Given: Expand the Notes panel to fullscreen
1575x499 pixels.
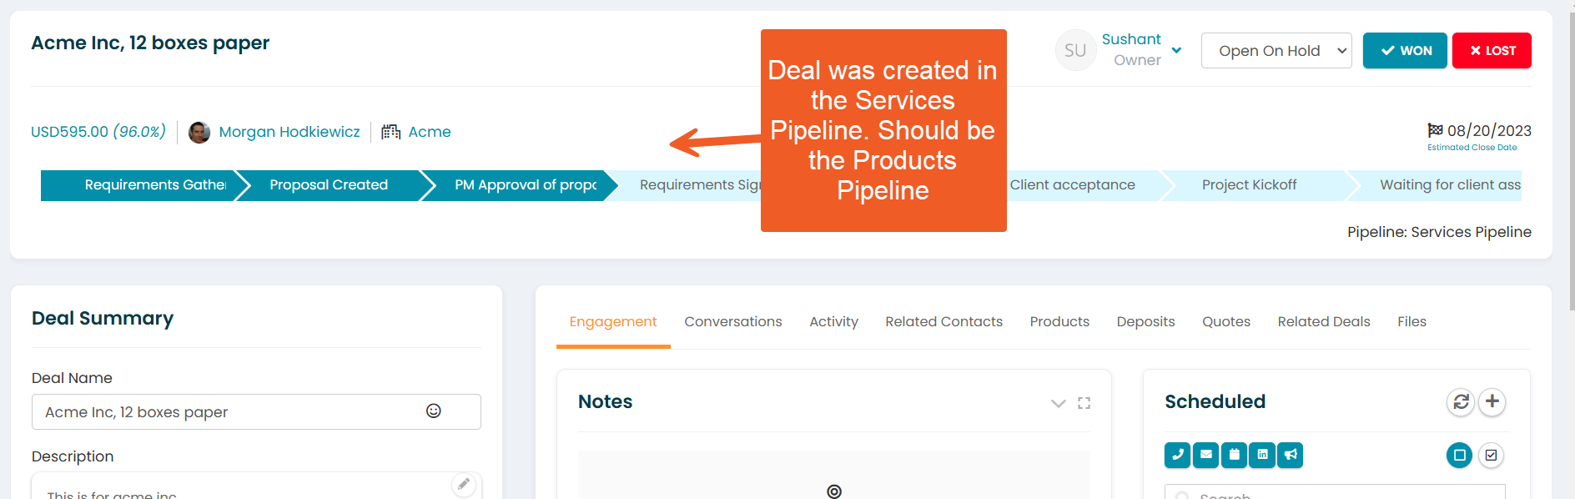Looking at the screenshot, I should point(1084,403).
